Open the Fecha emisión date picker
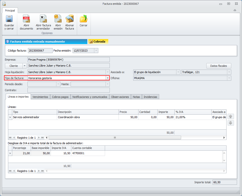Image resolution: width=242 pixels, height=196 pixels. [96, 51]
